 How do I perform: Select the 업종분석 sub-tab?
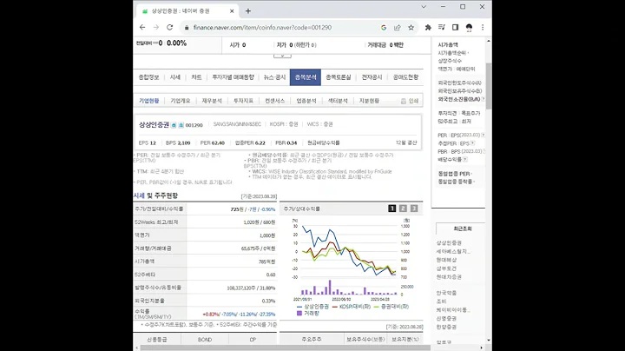pos(306,101)
